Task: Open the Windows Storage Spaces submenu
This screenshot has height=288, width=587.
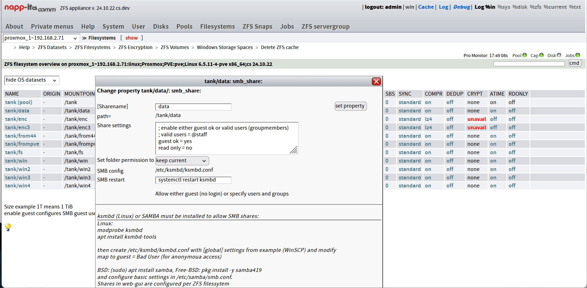Action: 225,47
